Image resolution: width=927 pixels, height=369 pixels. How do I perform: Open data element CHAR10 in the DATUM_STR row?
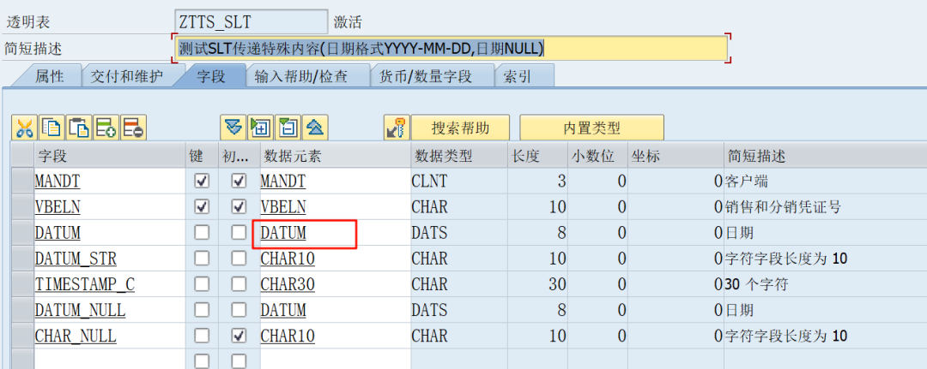click(x=288, y=259)
